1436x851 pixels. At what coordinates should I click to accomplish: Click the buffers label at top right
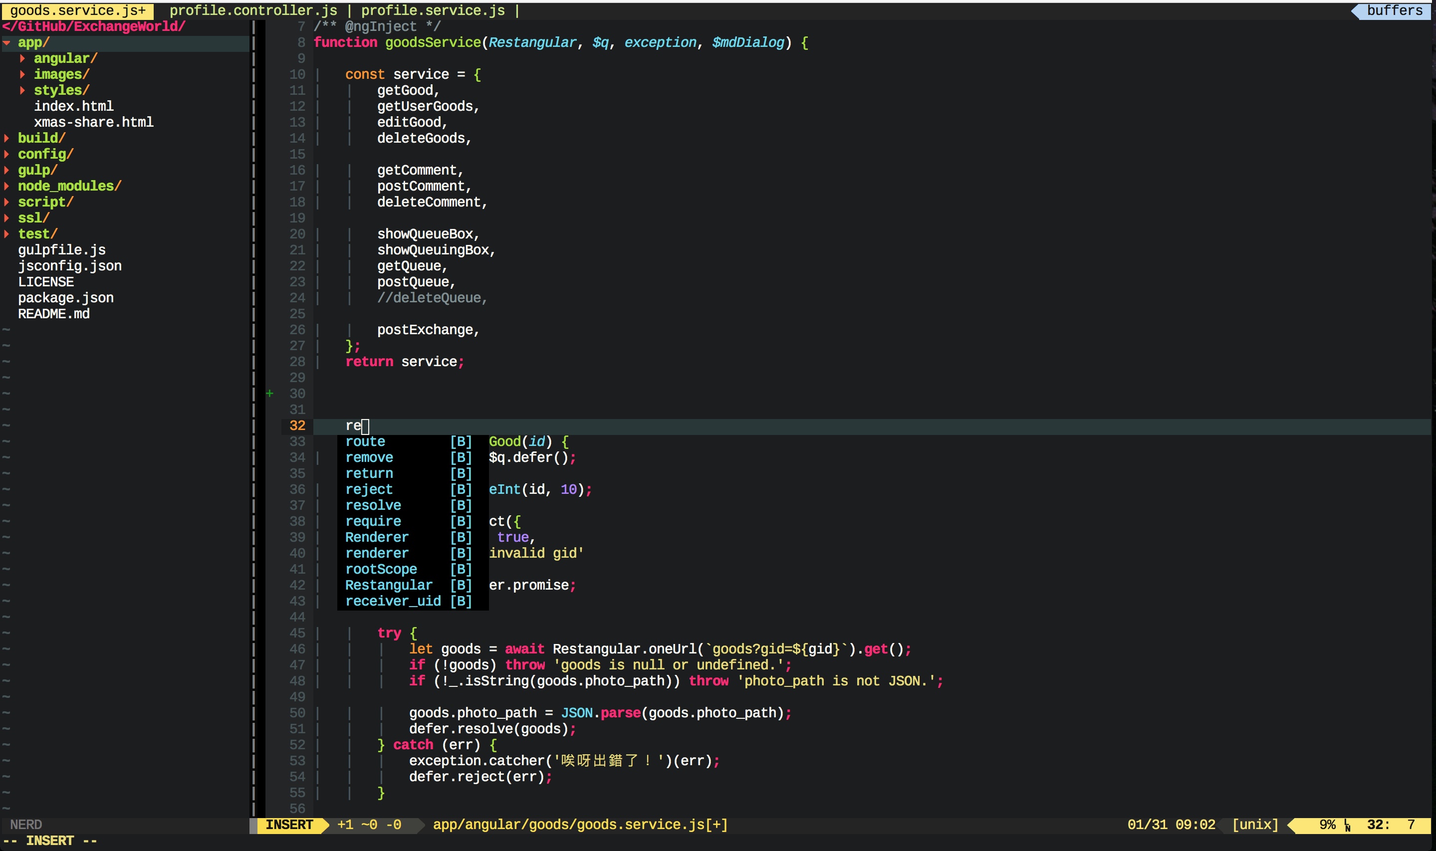point(1394,11)
